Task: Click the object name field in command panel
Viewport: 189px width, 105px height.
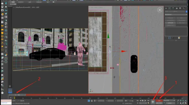Action: (x=175, y=11)
